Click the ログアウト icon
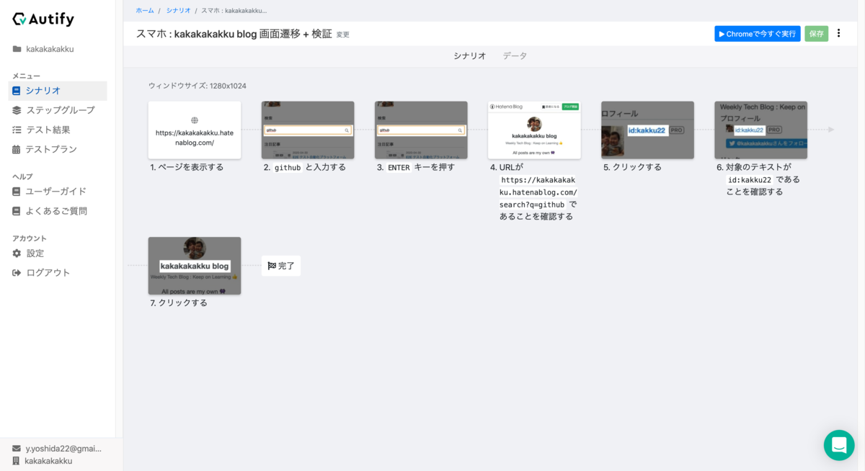Image resolution: width=865 pixels, height=471 pixels. (x=17, y=272)
